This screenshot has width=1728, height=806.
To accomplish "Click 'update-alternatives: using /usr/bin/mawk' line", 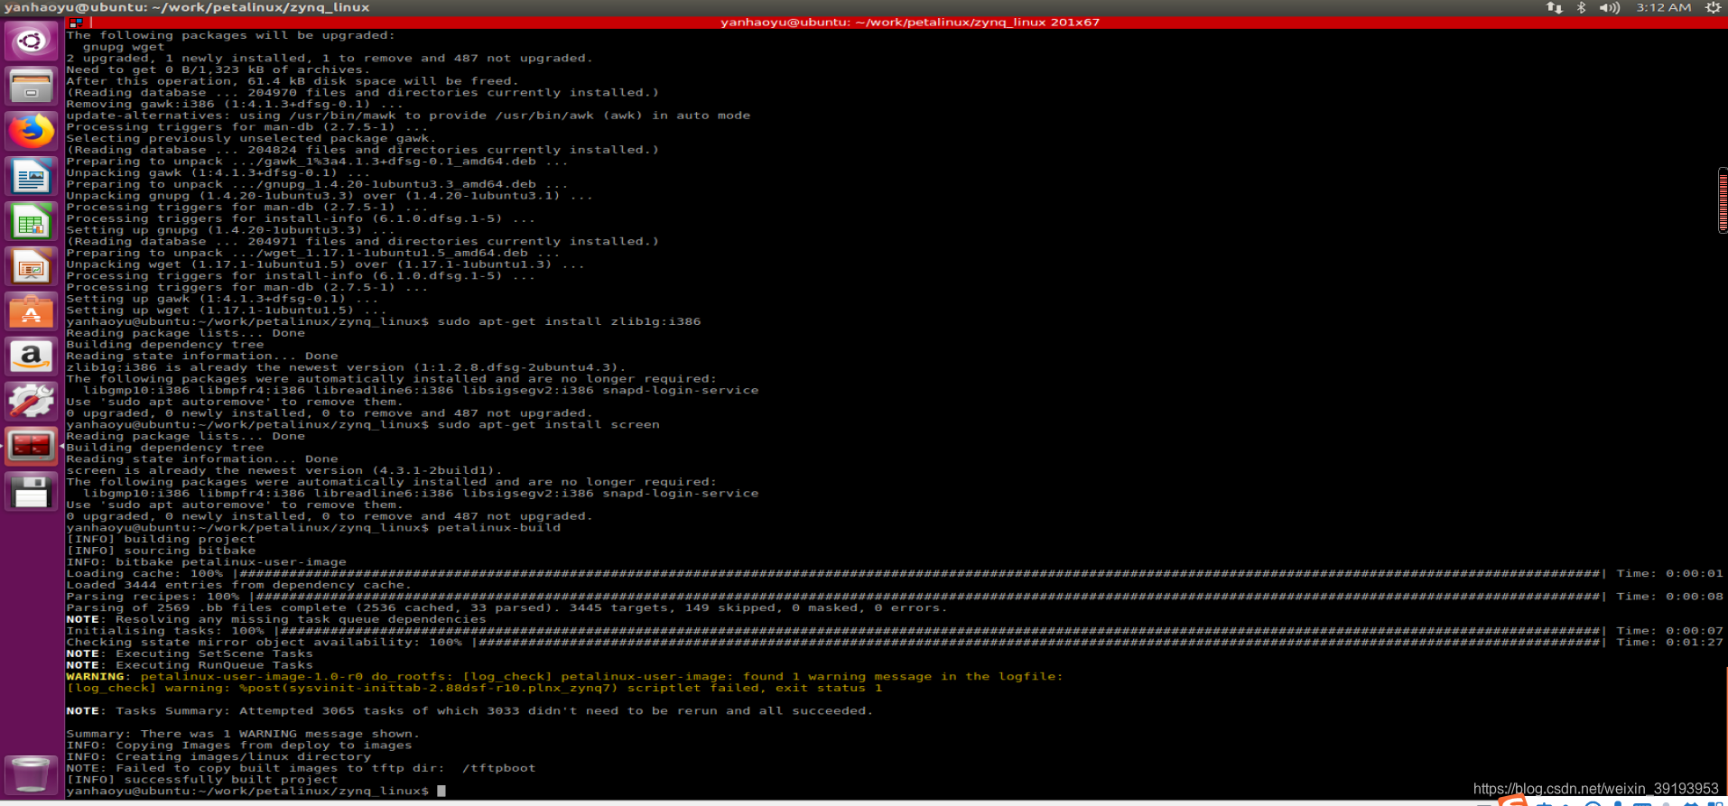I will [408, 115].
